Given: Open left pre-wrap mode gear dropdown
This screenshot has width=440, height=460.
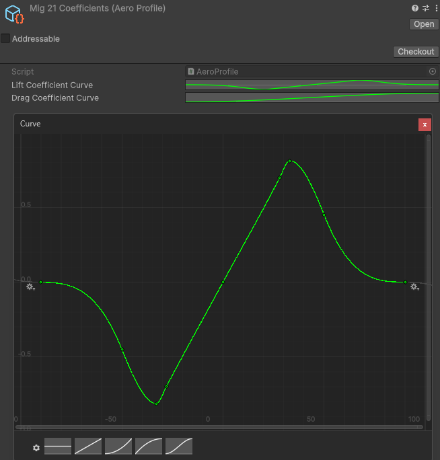Looking at the screenshot, I should click(x=30, y=287).
